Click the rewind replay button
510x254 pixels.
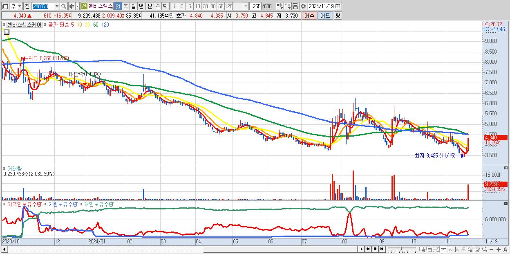368,249
